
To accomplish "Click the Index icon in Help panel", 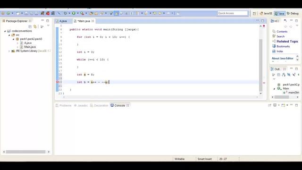I will pyautogui.click(x=274, y=51).
